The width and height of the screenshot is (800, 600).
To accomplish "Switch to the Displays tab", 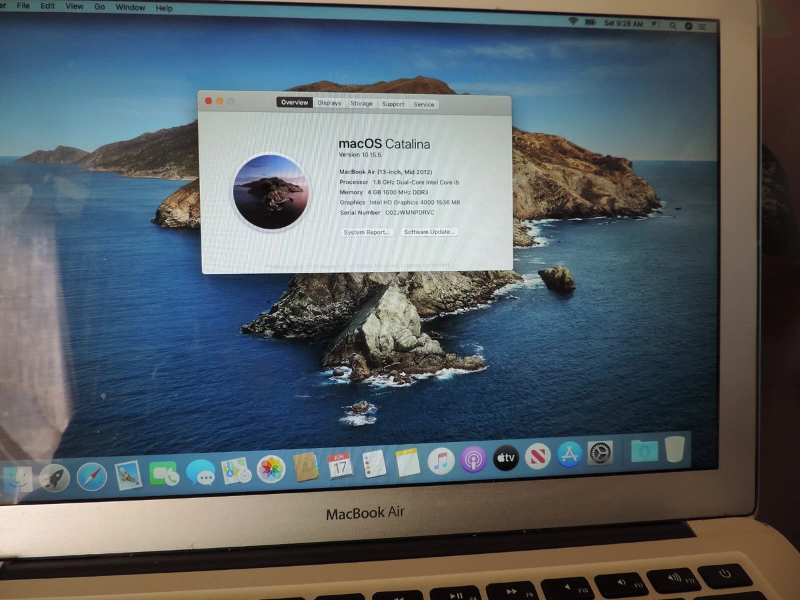I will (x=329, y=103).
